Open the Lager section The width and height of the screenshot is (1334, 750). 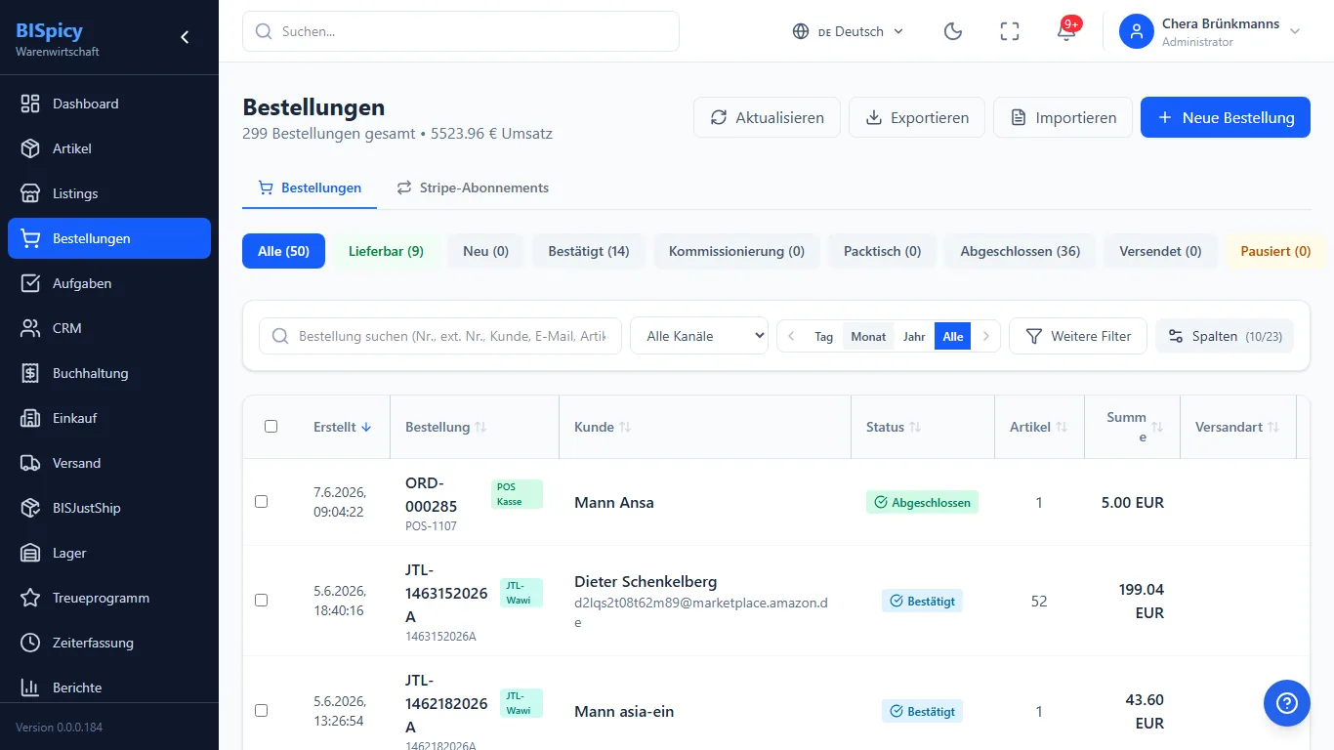(109, 553)
